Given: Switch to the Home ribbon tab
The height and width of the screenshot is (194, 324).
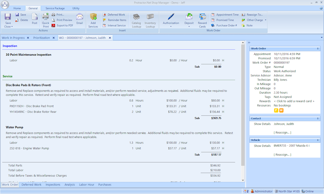Looking at the screenshot, I should pyautogui.click(x=17, y=8).
